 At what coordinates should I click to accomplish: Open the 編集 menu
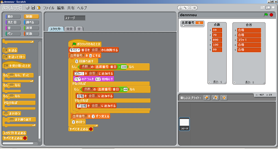point(61,8)
